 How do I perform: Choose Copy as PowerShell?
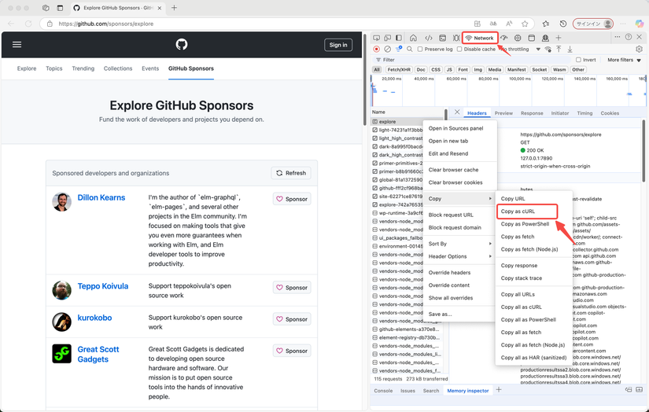pos(525,224)
